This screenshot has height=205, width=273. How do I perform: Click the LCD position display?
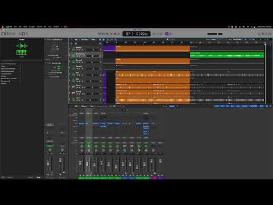(x=136, y=34)
